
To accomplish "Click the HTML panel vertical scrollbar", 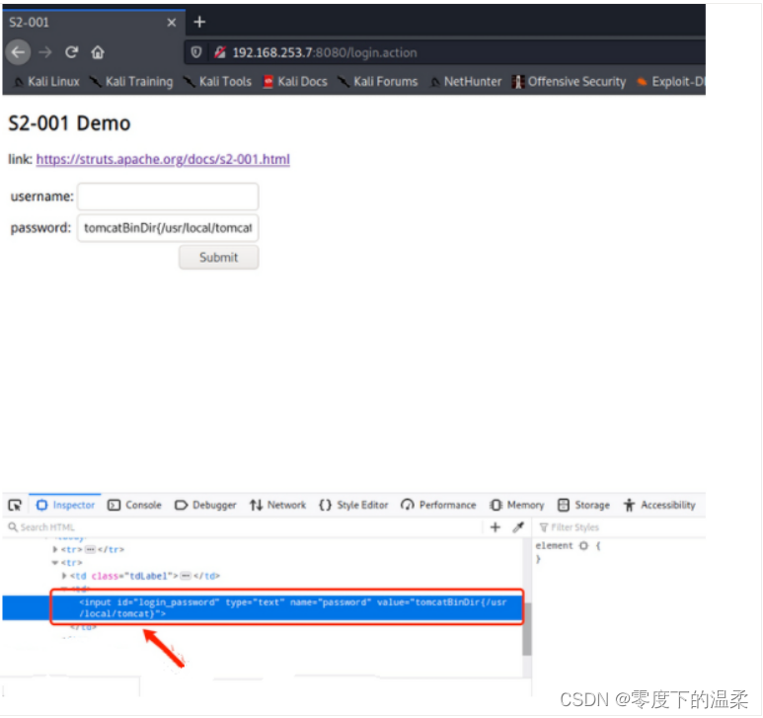I will tap(526, 628).
